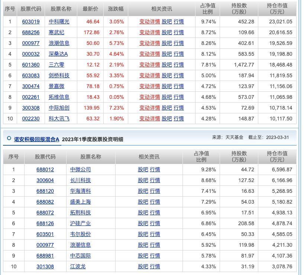Screen dimensions: 307x275
Task: Click the 长川科技 stock name
Action: click(x=81, y=180)
